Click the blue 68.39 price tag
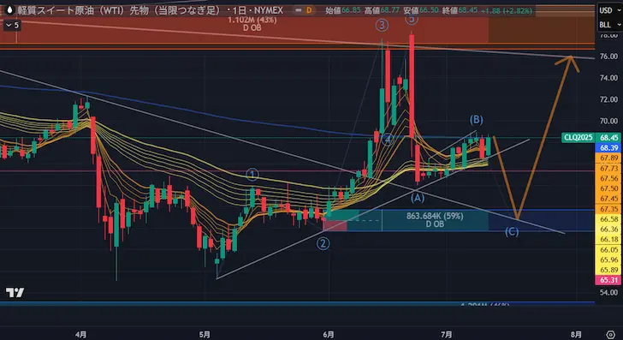 [609, 147]
